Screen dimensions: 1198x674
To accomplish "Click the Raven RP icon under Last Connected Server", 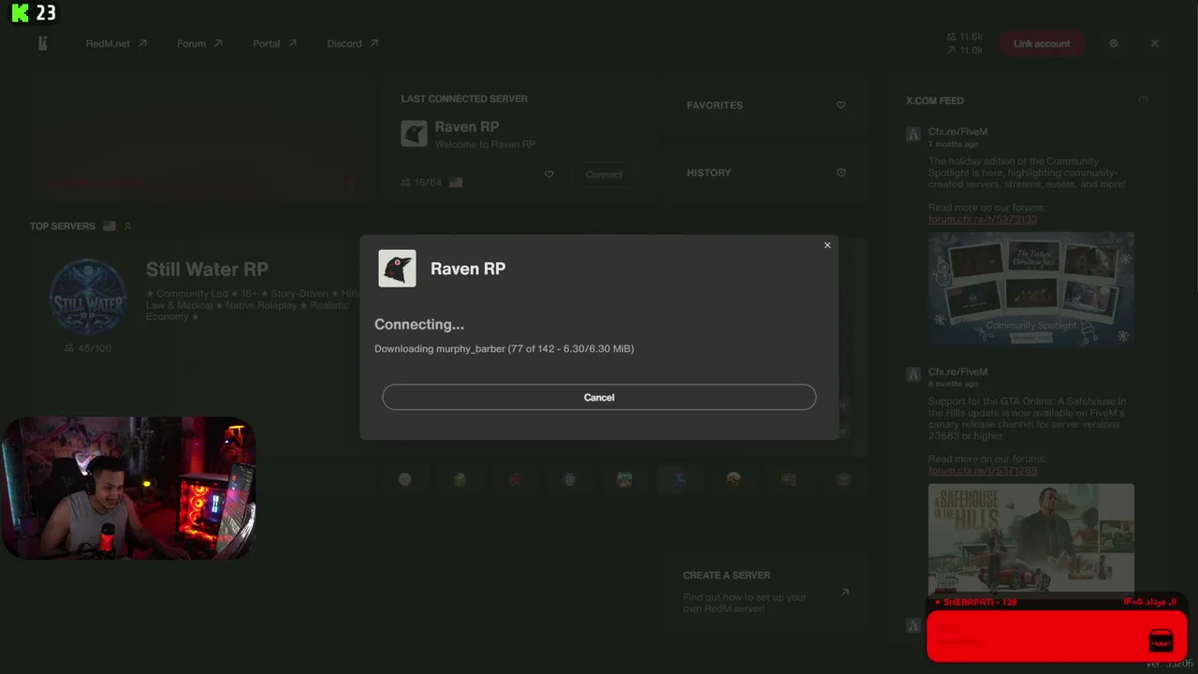I will pos(414,133).
